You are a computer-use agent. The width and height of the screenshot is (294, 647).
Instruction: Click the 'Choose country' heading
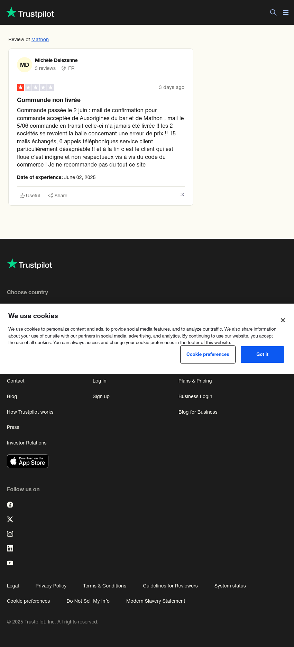pos(27,292)
